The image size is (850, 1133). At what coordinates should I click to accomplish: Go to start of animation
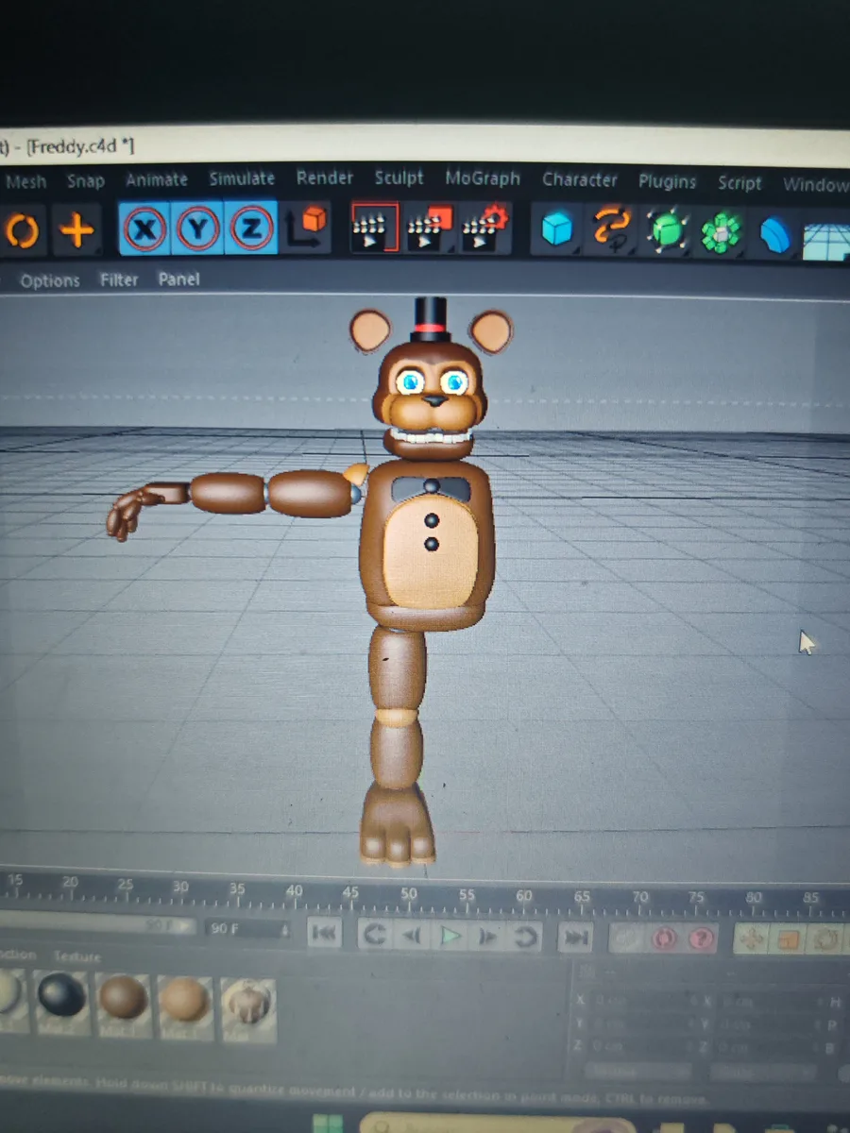pyautogui.click(x=324, y=934)
